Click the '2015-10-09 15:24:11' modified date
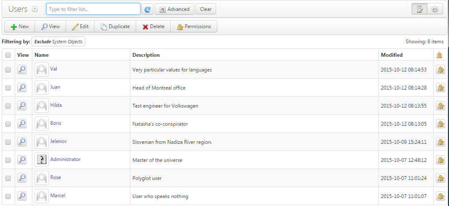This screenshot has height=206, width=449. [404, 142]
